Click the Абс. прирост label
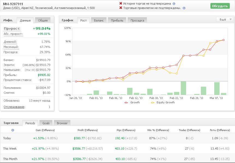This screenshot has height=163, width=235. pyautogui.click(x=13, y=34)
